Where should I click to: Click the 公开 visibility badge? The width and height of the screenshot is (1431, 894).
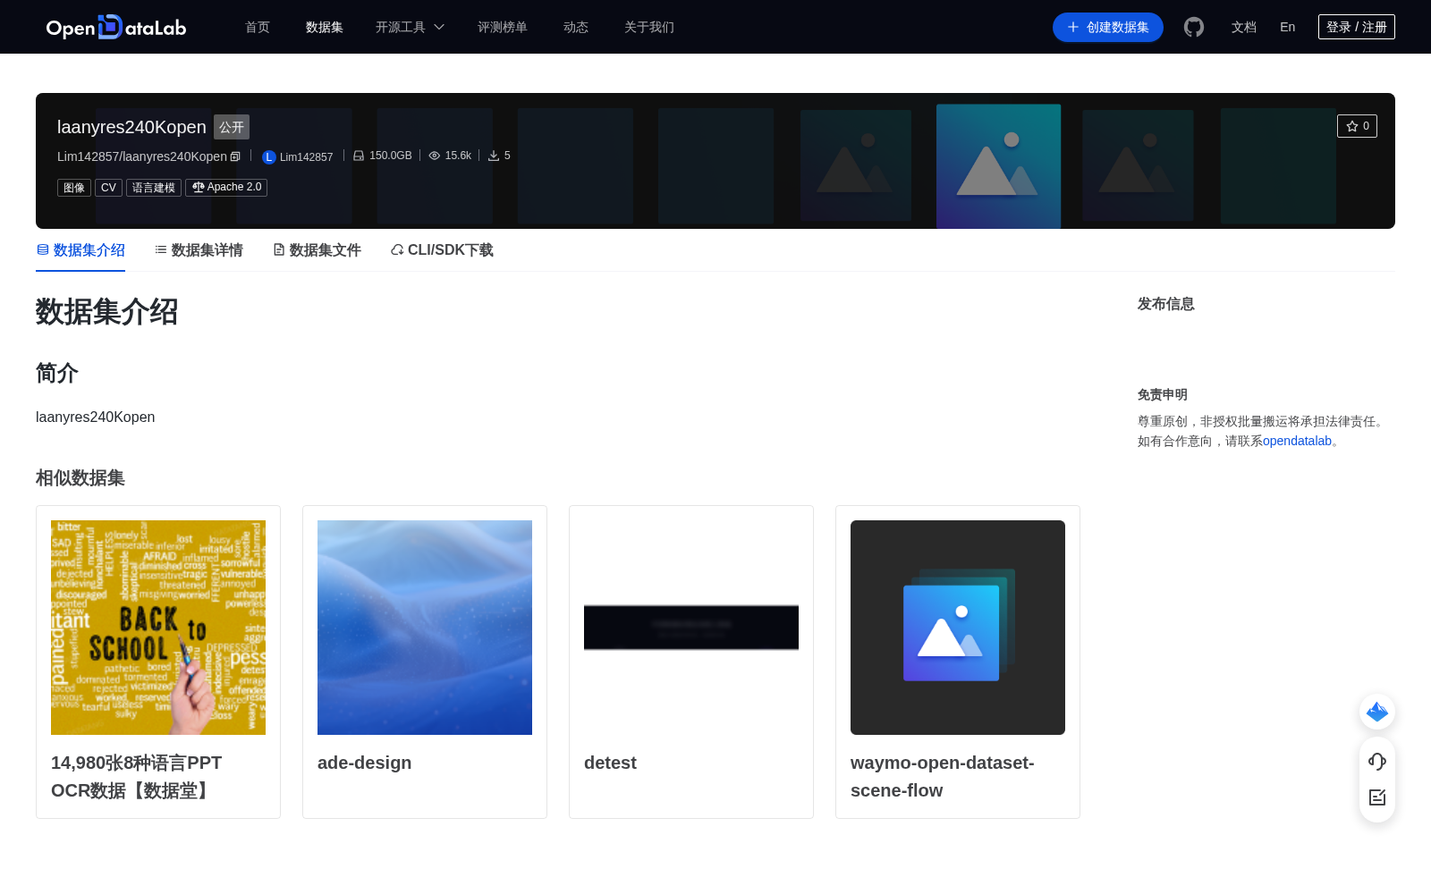click(232, 127)
